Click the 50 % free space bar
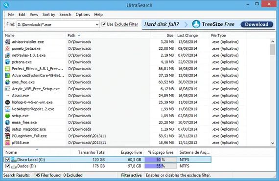Image resolution: width=279 pixels, height=181 pixels. (x=161, y=160)
